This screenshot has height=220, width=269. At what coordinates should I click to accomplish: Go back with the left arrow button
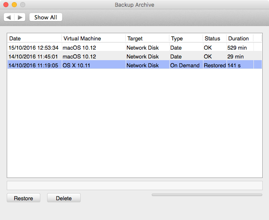point(9,17)
